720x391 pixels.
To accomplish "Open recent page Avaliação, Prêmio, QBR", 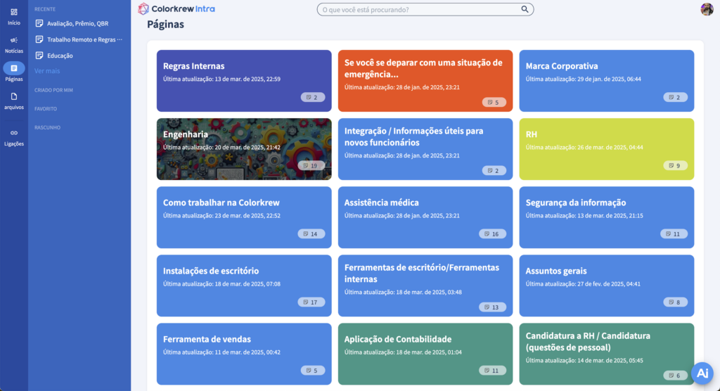I will click(77, 23).
